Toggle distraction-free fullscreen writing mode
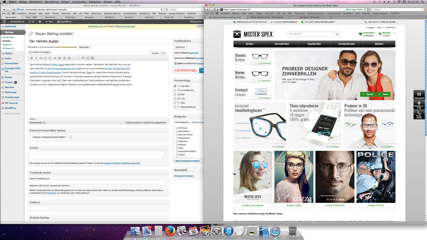 (88, 58)
